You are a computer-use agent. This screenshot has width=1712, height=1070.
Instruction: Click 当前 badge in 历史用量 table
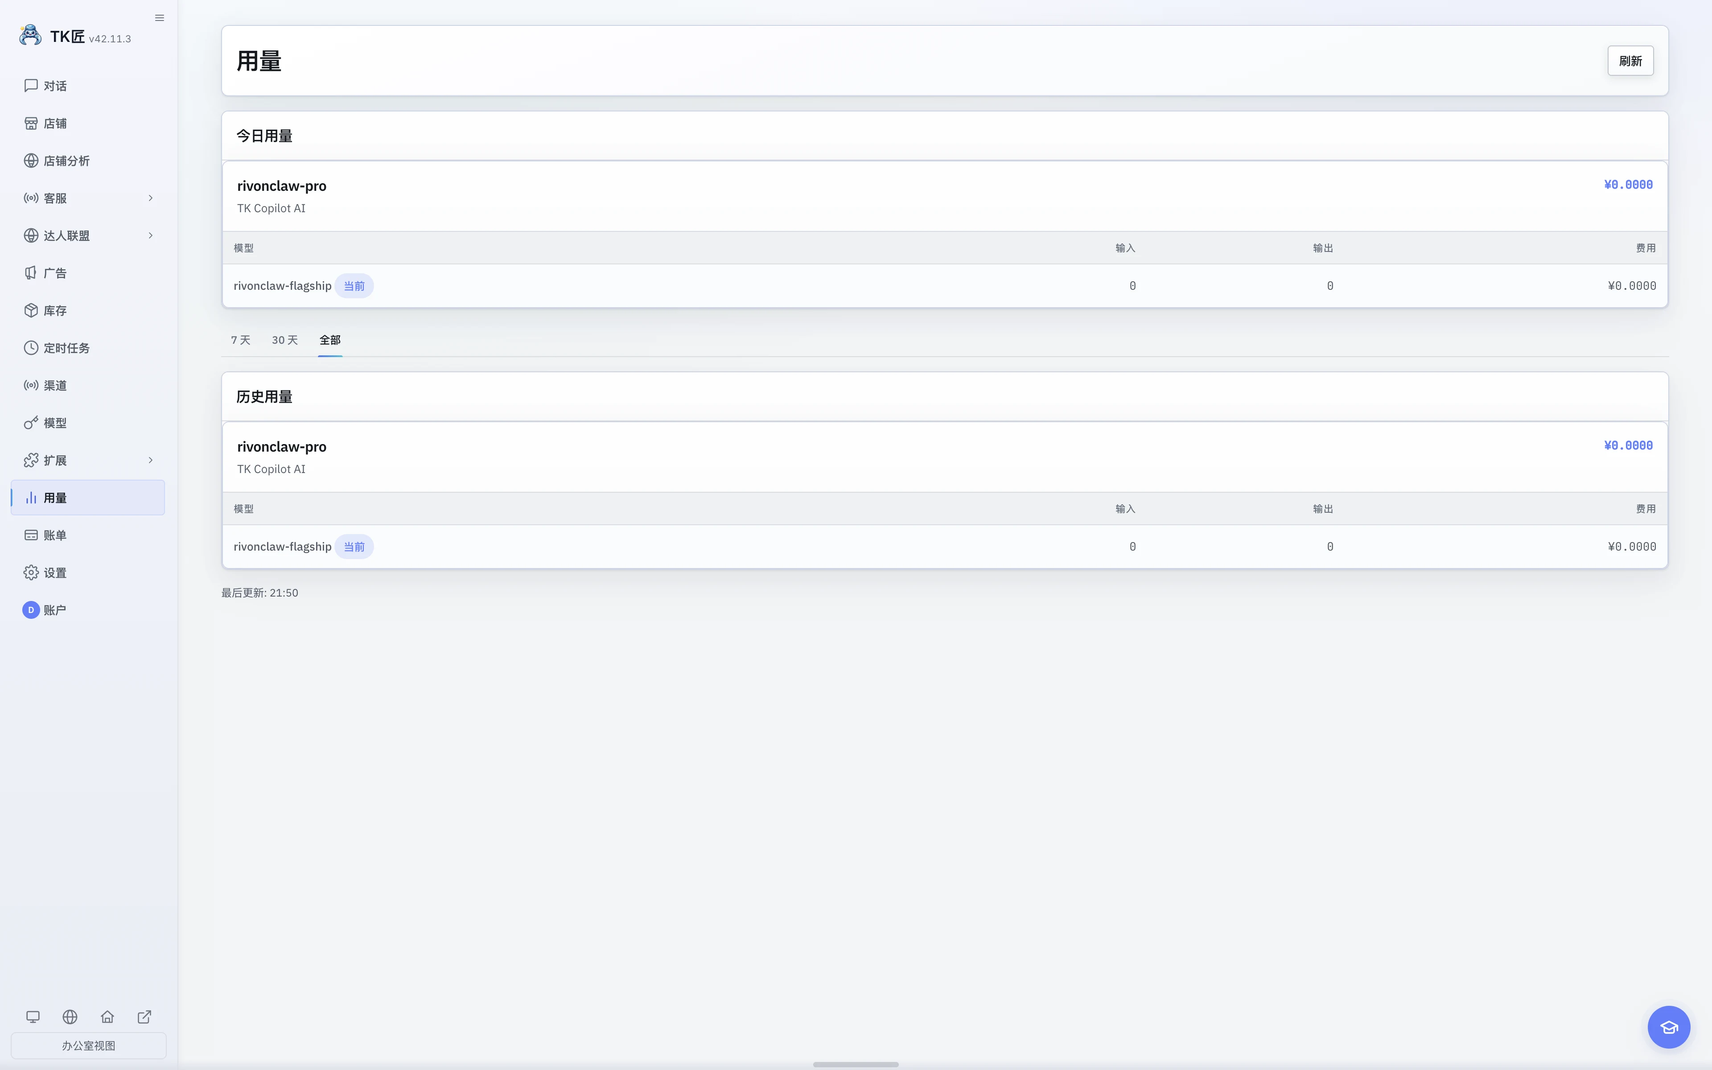(x=354, y=547)
